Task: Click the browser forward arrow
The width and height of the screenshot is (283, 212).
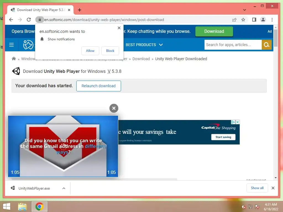Action: click(20, 20)
